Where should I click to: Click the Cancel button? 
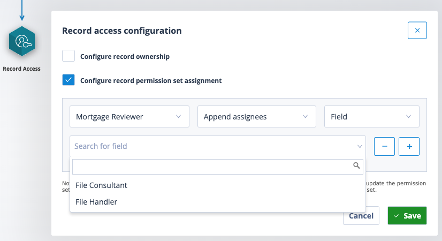361,216
